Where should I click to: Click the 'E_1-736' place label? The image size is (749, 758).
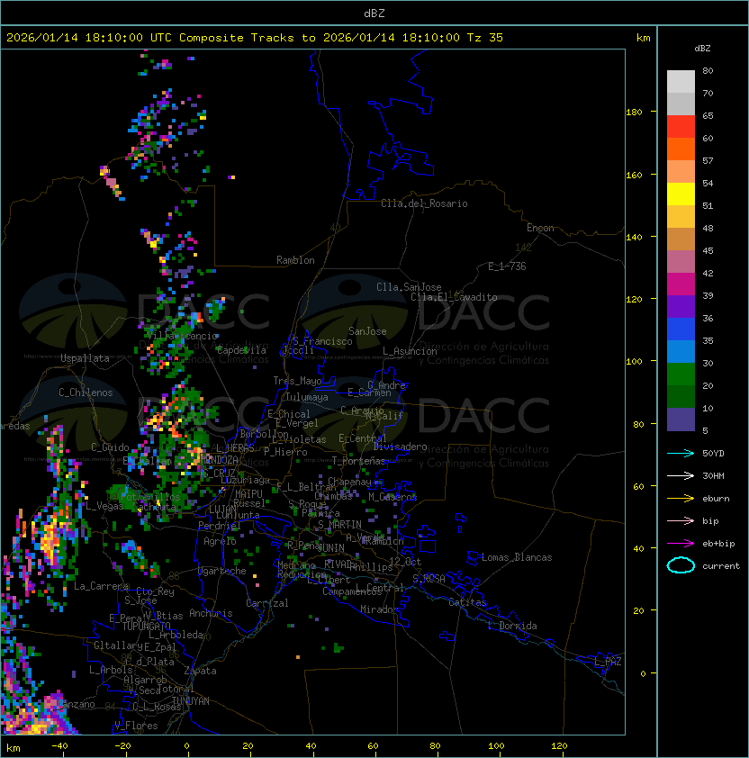pyautogui.click(x=507, y=266)
